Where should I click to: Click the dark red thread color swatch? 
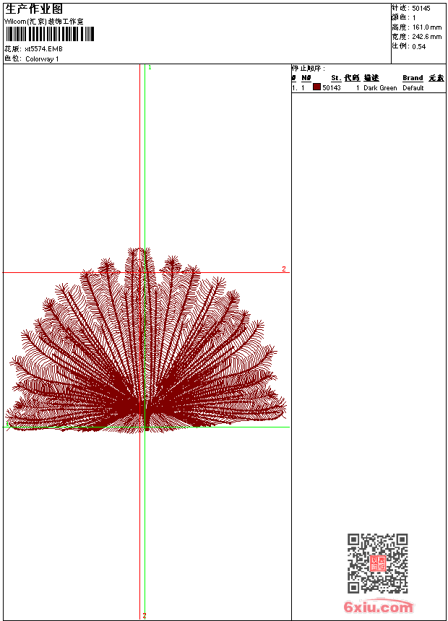pyautogui.click(x=316, y=87)
